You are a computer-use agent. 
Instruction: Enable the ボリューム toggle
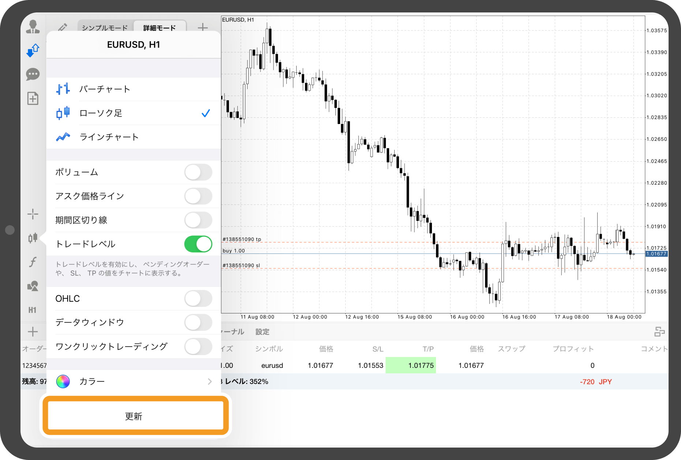point(198,172)
